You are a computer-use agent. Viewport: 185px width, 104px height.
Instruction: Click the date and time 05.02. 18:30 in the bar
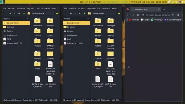click(161, 2)
